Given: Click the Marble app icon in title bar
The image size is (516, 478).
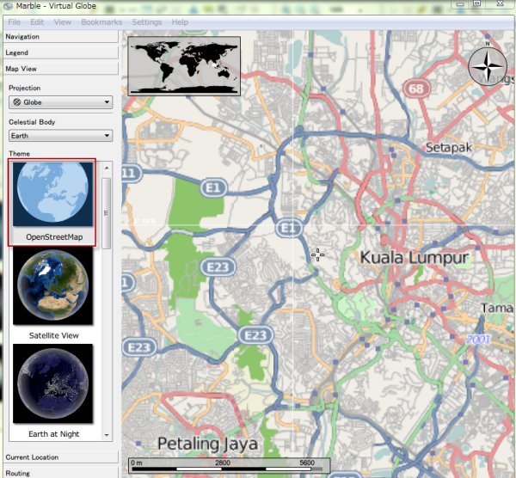Looking at the screenshot, I should click(9, 6).
